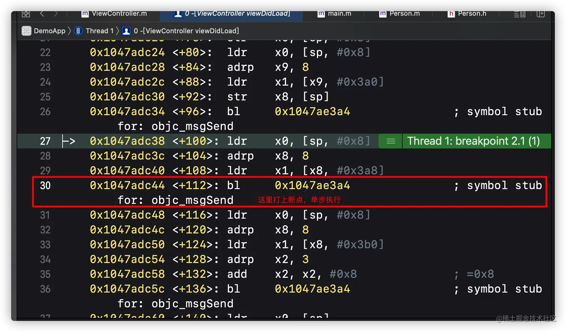The width and height of the screenshot is (566, 332).
Task: Open the Person.m tab
Action: (399, 14)
